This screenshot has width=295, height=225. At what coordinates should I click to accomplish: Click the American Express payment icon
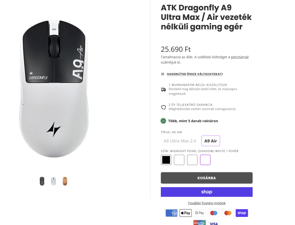[171, 213]
